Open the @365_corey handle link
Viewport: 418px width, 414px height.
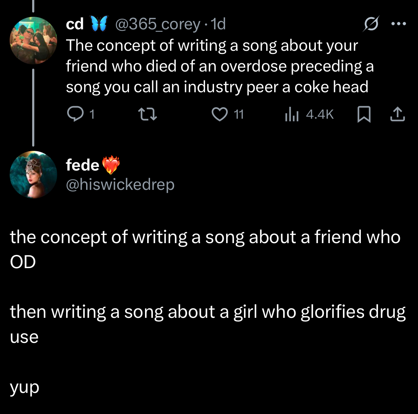point(157,24)
